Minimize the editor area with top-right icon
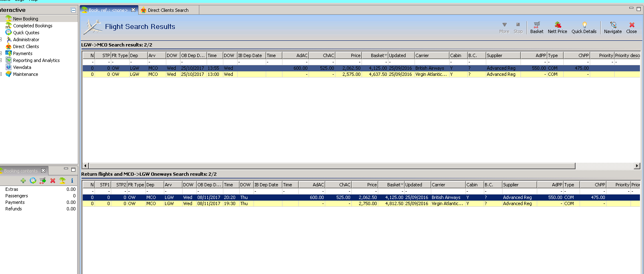644x274 pixels. [631, 8]
